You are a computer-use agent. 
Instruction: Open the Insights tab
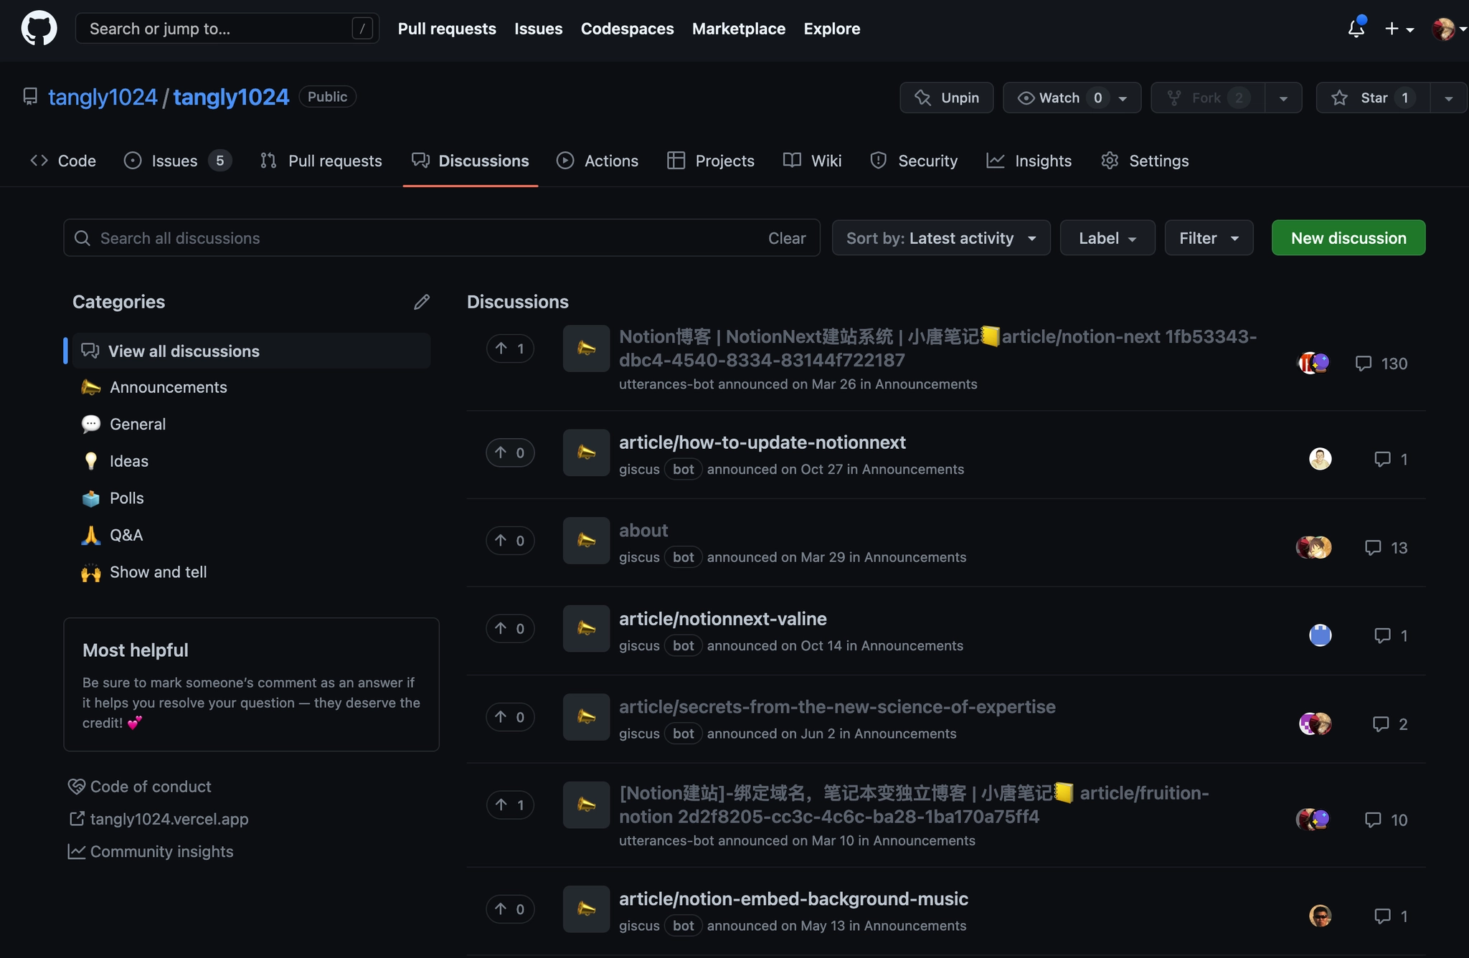(1029, 161)
